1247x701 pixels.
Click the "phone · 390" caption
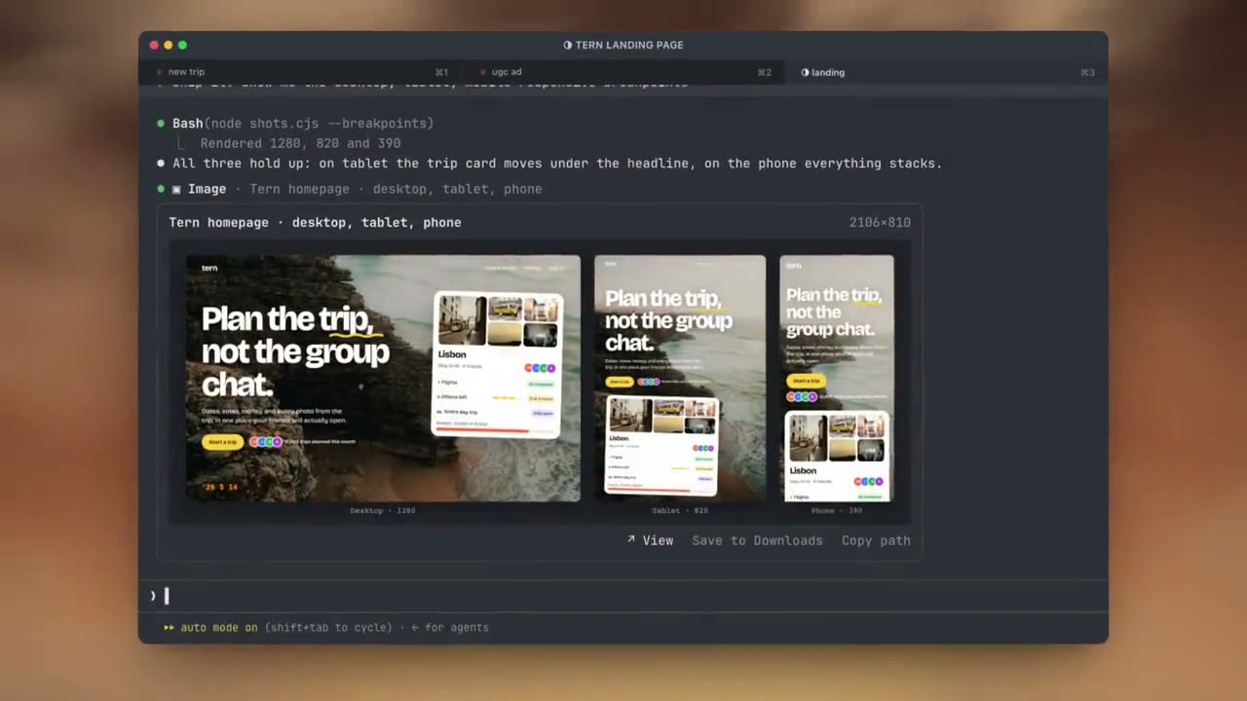click(x=837, y=510)
